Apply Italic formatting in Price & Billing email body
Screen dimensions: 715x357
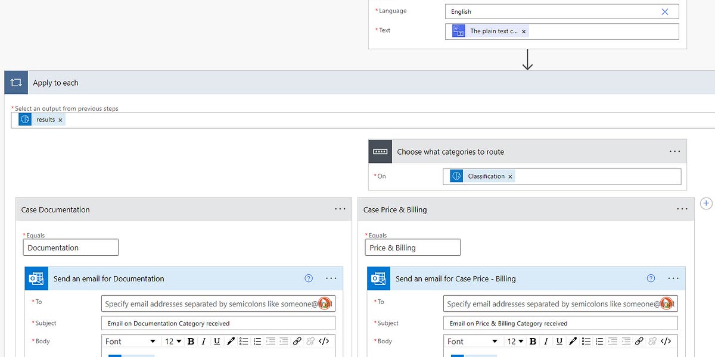(x=546, y=341)
